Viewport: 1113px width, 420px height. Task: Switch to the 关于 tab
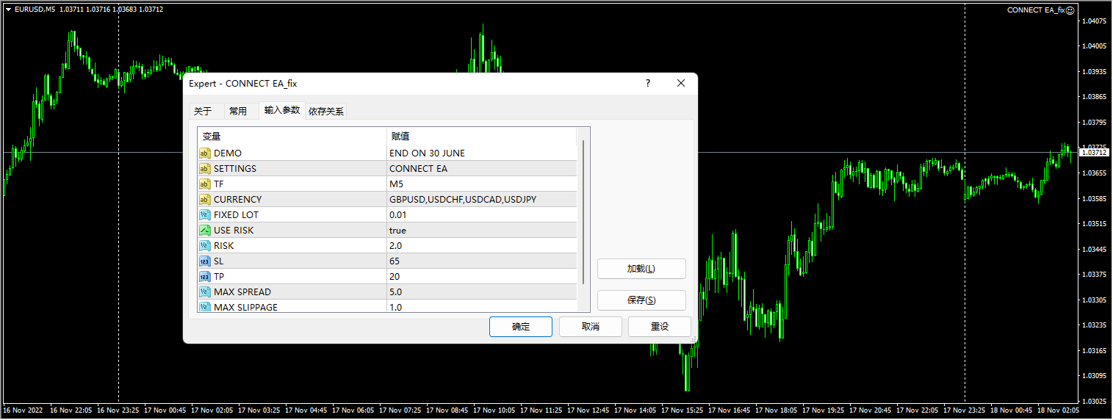pos(203,112)
